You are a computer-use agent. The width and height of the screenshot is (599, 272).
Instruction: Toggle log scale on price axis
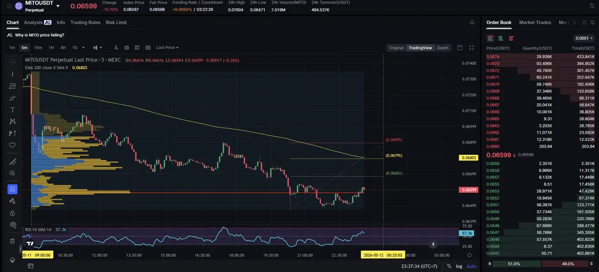(x=459, y=266)
